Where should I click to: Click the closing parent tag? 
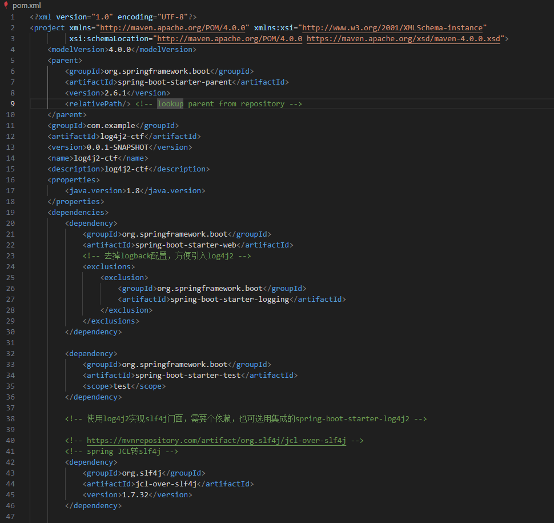point(67,114)
